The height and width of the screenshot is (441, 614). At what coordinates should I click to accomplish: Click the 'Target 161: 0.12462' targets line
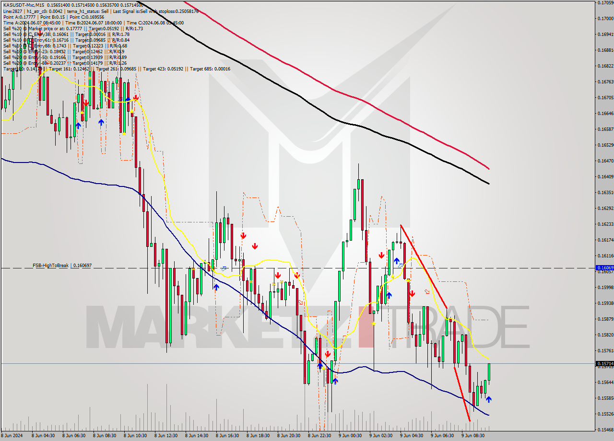(117, 69)
